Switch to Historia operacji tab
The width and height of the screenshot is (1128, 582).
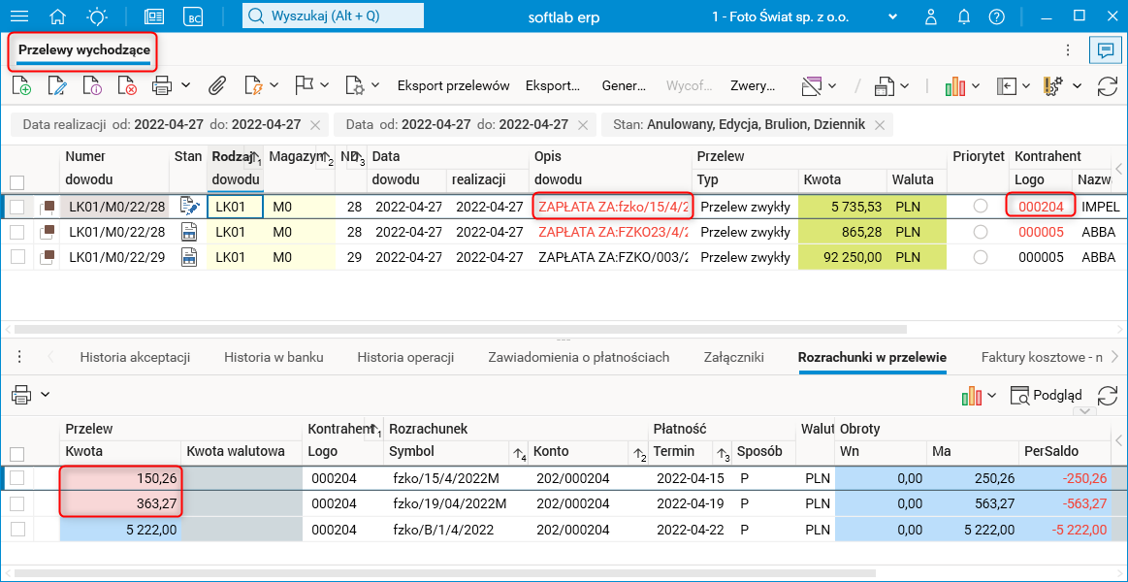[x=405, y=357]
